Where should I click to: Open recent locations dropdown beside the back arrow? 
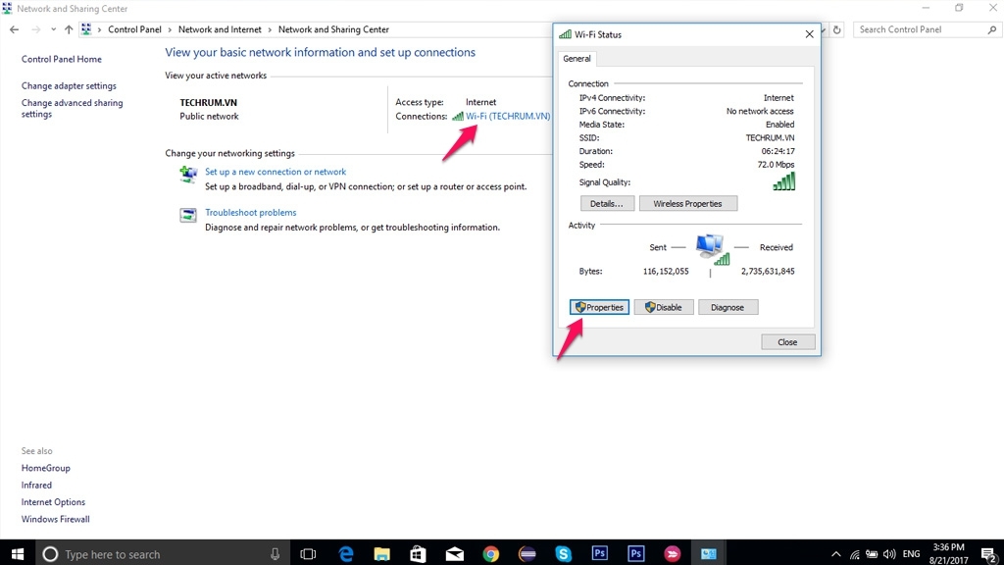(53, 29)
